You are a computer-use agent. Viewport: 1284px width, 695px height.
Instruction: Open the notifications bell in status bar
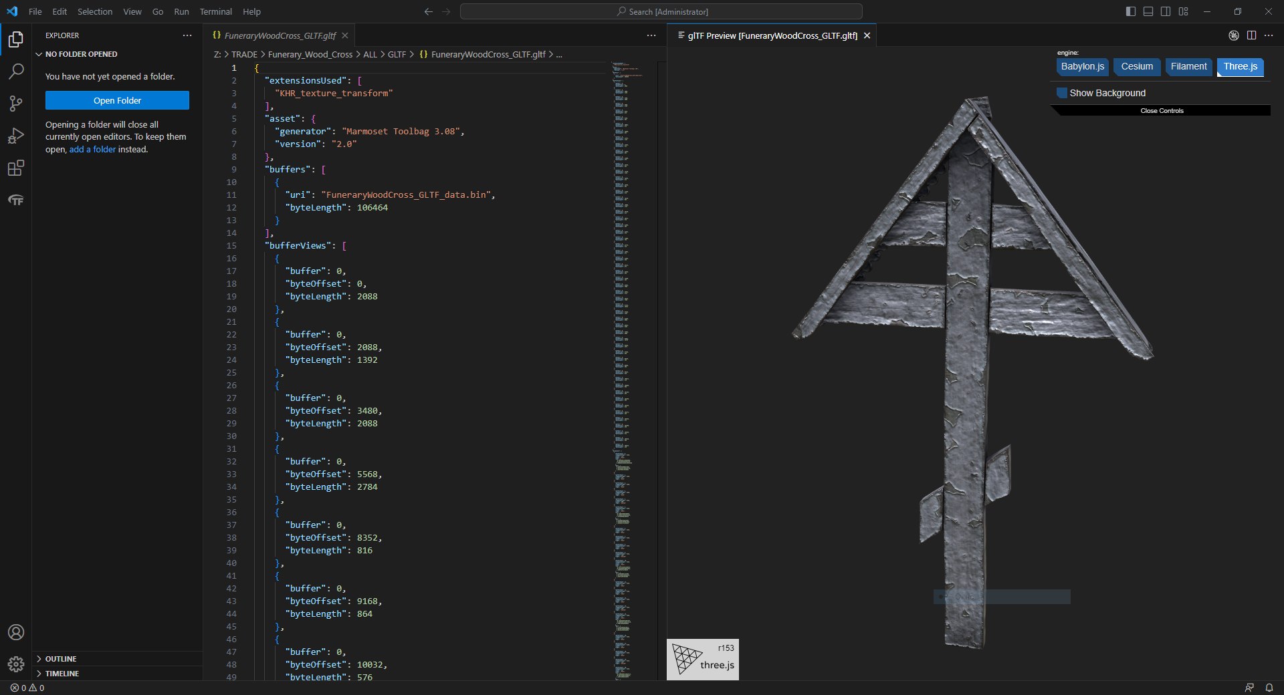tap(1269, 688)
